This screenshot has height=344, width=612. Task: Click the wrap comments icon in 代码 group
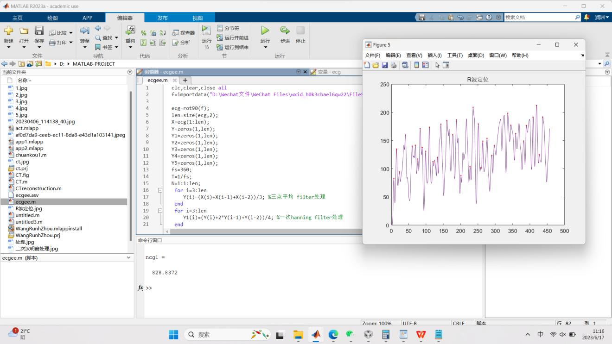coord(163,33)
